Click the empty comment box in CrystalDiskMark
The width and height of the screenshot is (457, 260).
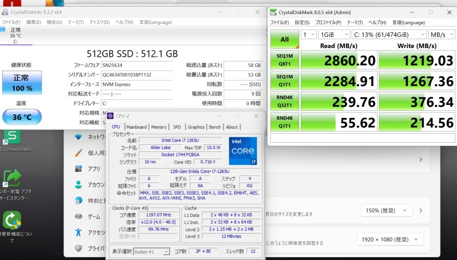tap(363, 138)
